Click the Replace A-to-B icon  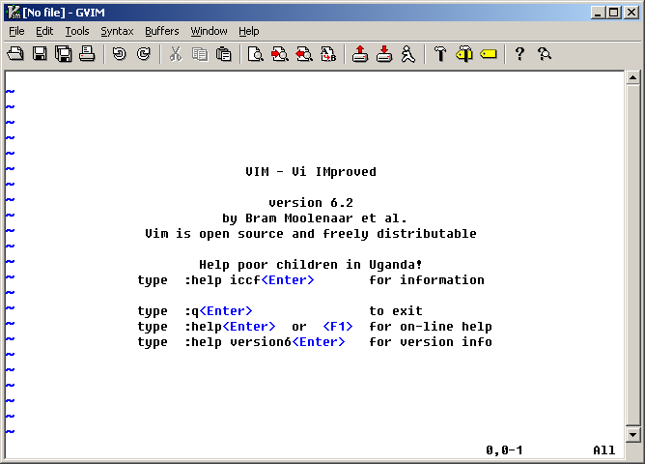(x=328, y=54)
